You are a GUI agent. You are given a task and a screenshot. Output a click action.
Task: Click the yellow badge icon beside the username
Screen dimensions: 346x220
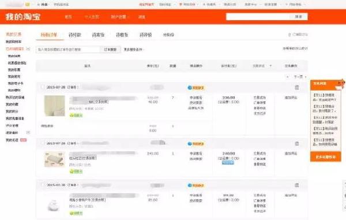click(x=27, y=4)
